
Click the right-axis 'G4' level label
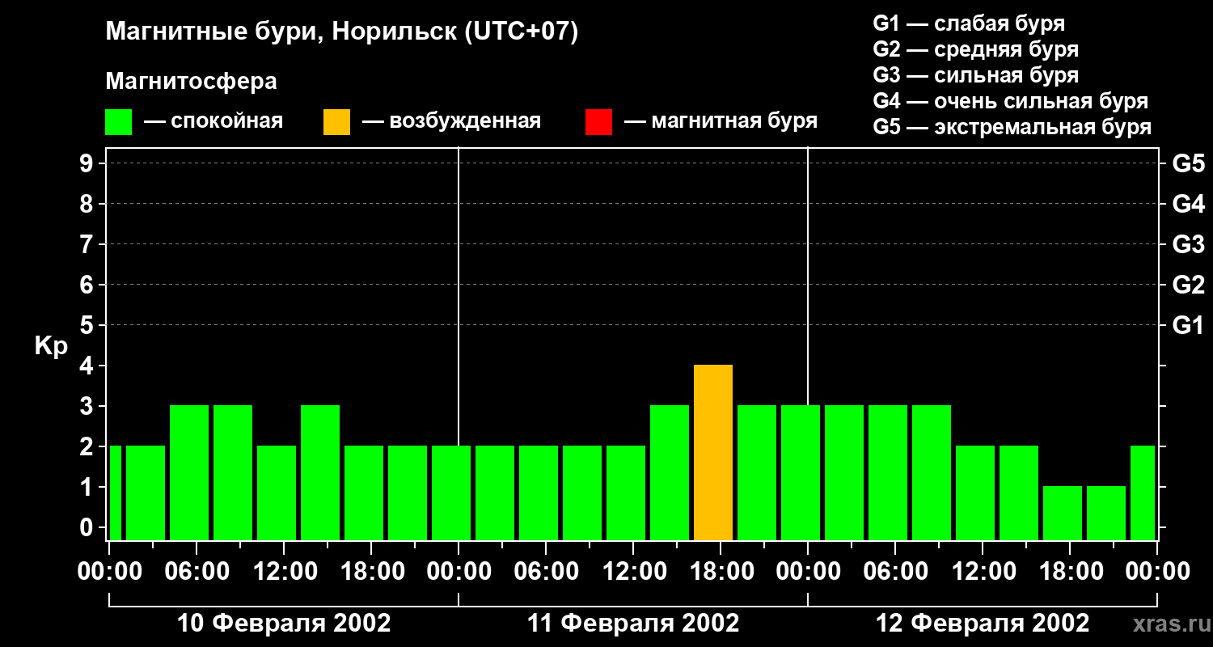tap(1188, 204)
